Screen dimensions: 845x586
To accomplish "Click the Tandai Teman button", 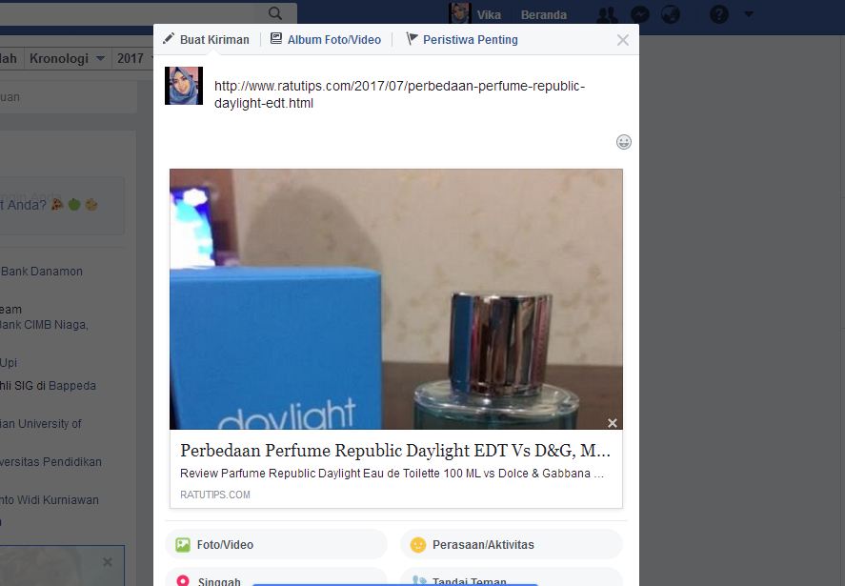I will pyautogui.click(x=512, y=578).
